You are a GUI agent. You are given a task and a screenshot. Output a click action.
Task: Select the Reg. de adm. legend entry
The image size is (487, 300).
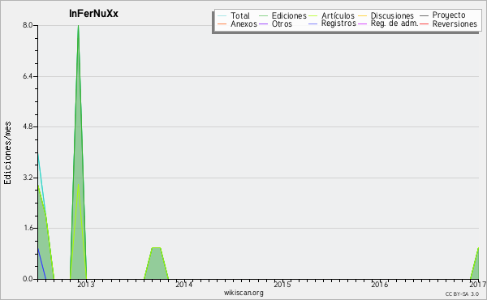point(394,24)
